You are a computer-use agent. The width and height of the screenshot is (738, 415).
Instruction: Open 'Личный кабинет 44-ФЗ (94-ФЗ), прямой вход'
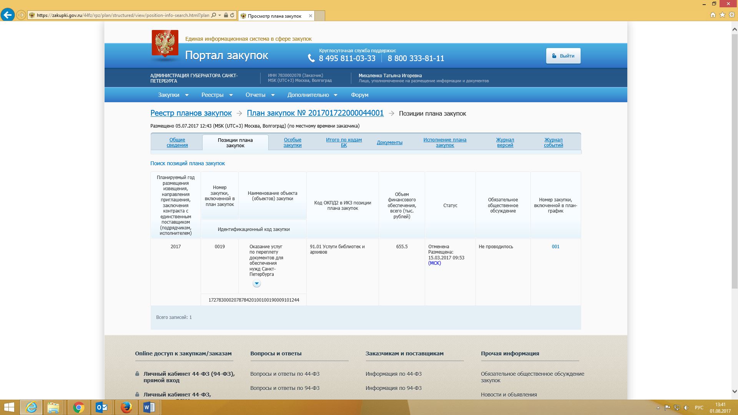pos(189,377)
